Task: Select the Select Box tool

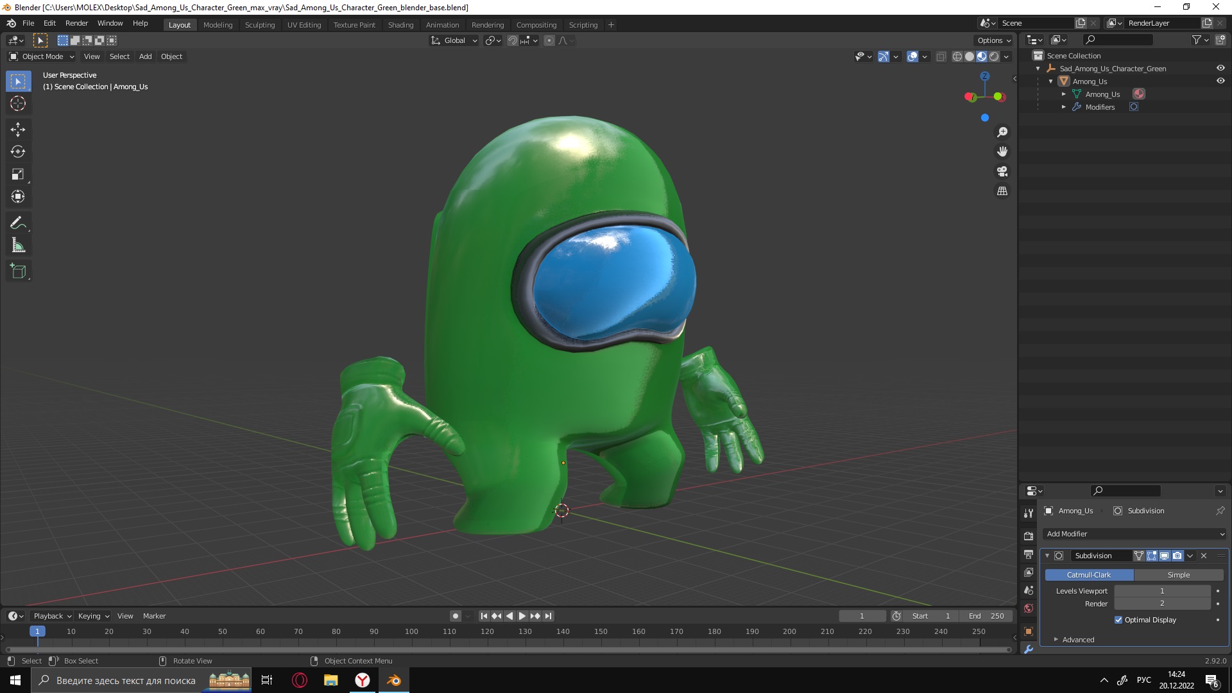Action: tap(18, 81)
